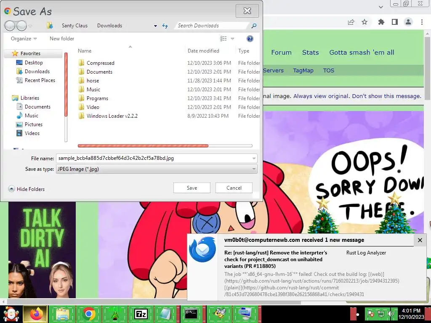Click the Save button
This screenshot has width=431, height=323.
192,188
